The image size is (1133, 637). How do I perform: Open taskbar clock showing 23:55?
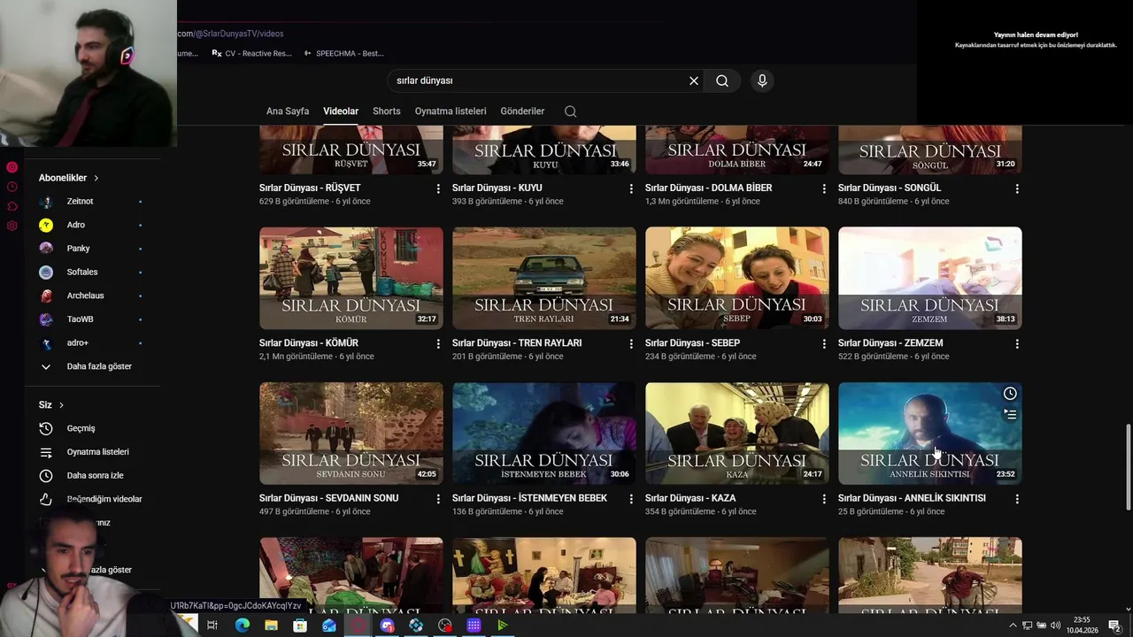1082,625
